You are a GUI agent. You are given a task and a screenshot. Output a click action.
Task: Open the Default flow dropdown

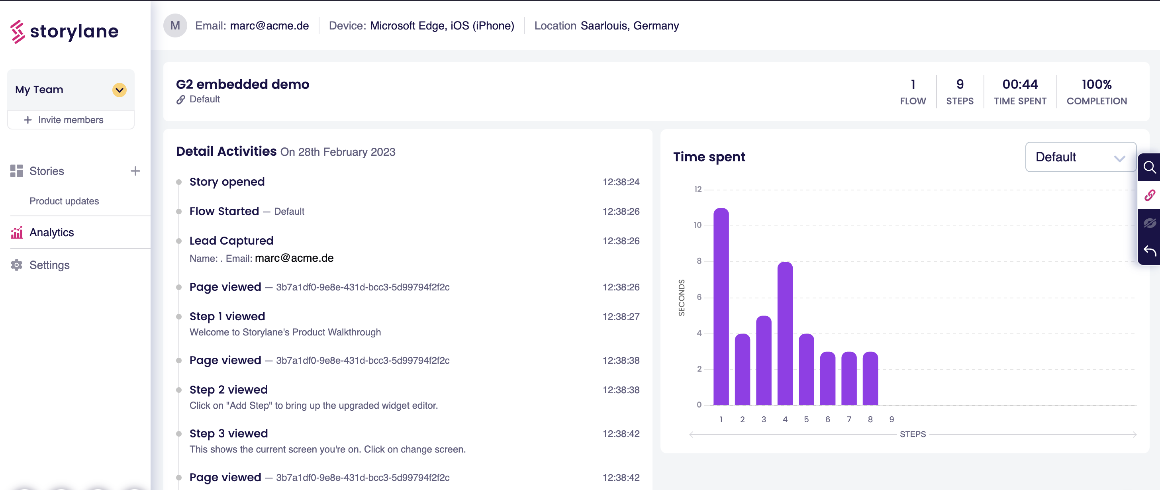coord(1080,157)
